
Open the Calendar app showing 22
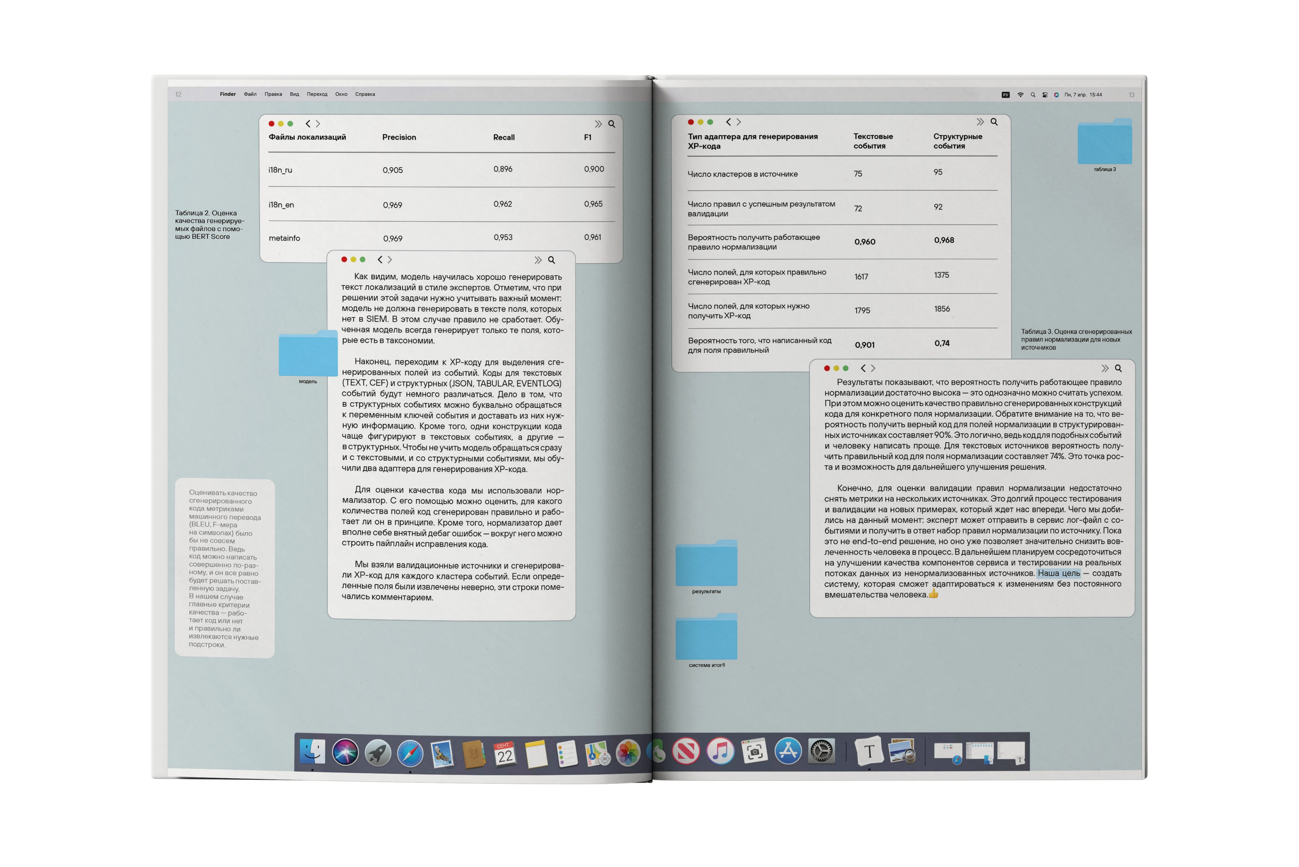click(505, 754)
